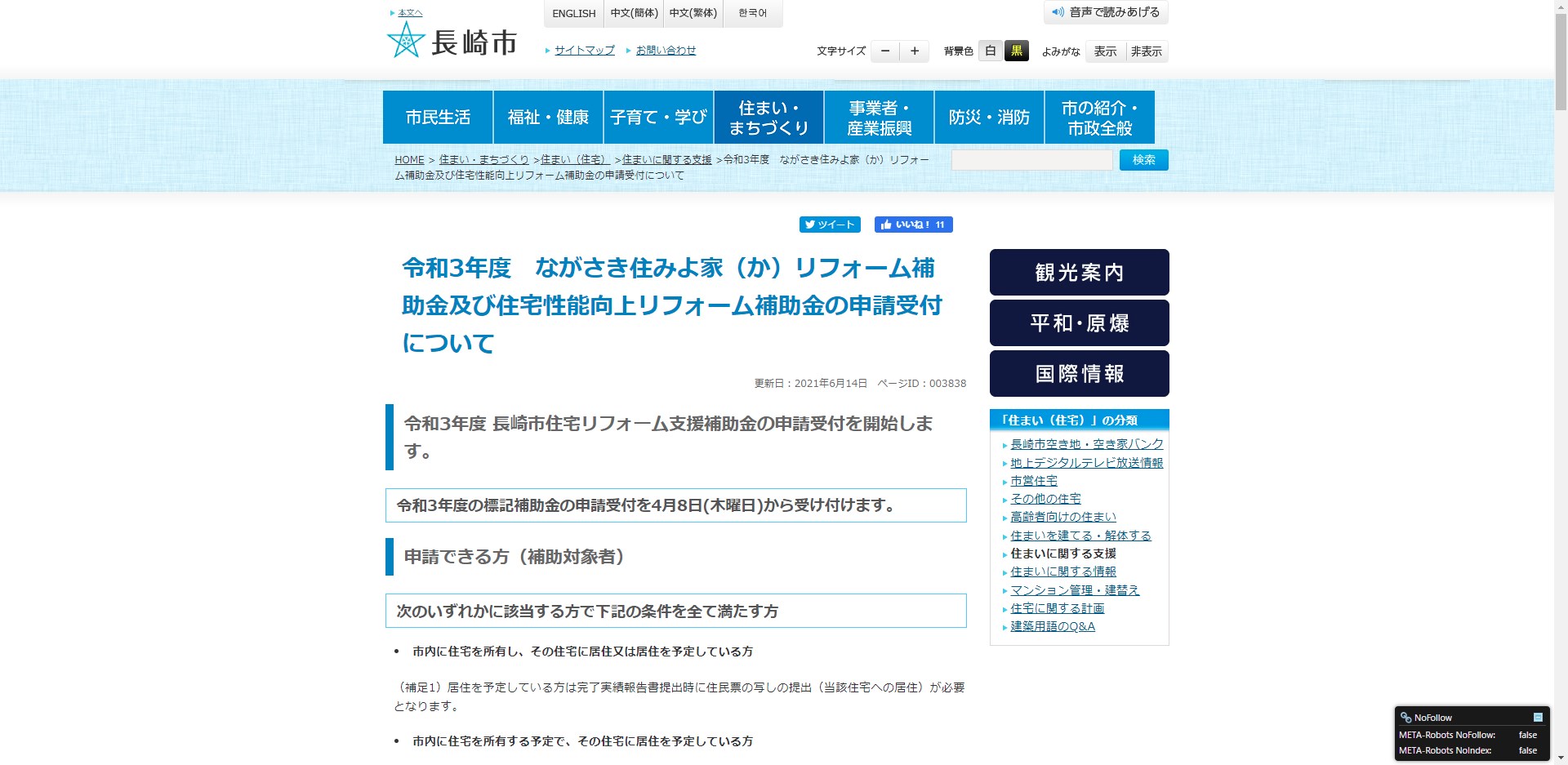Click inside the site search input field
The width and height of the screenshot is (1568, 765).
click(1031, 160)
